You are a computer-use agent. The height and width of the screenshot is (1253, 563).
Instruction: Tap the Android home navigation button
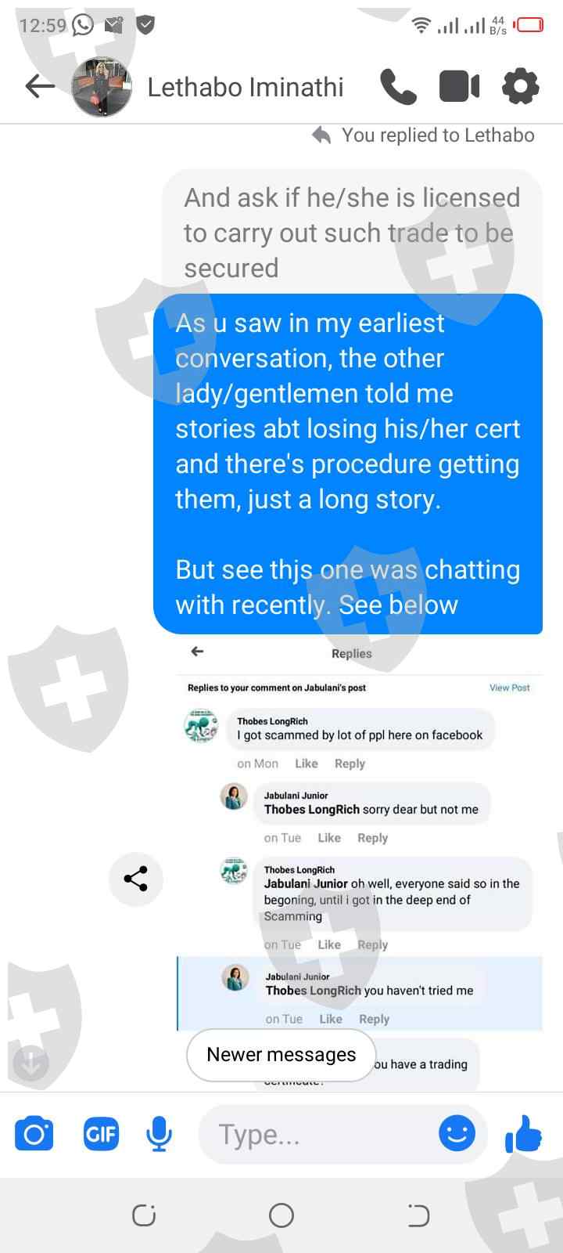click(281, 1215)
